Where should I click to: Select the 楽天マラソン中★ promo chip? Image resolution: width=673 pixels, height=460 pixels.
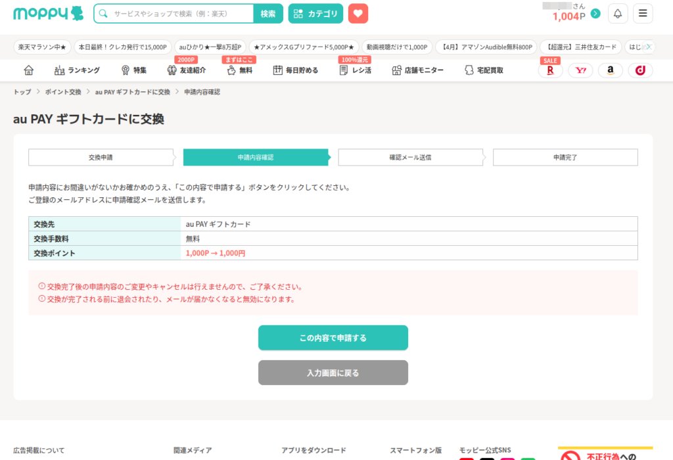[42, 47]
